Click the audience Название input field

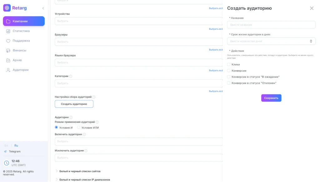pos(271,25)
